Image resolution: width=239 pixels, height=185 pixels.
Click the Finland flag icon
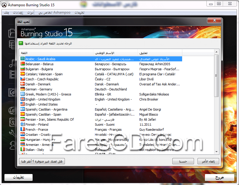[x=23, y=124]
